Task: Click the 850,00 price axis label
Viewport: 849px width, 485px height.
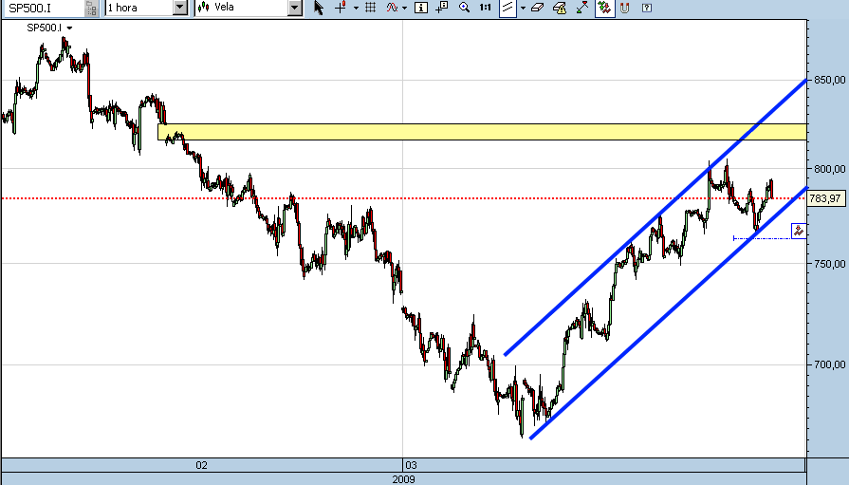Action: click(829, 81)
